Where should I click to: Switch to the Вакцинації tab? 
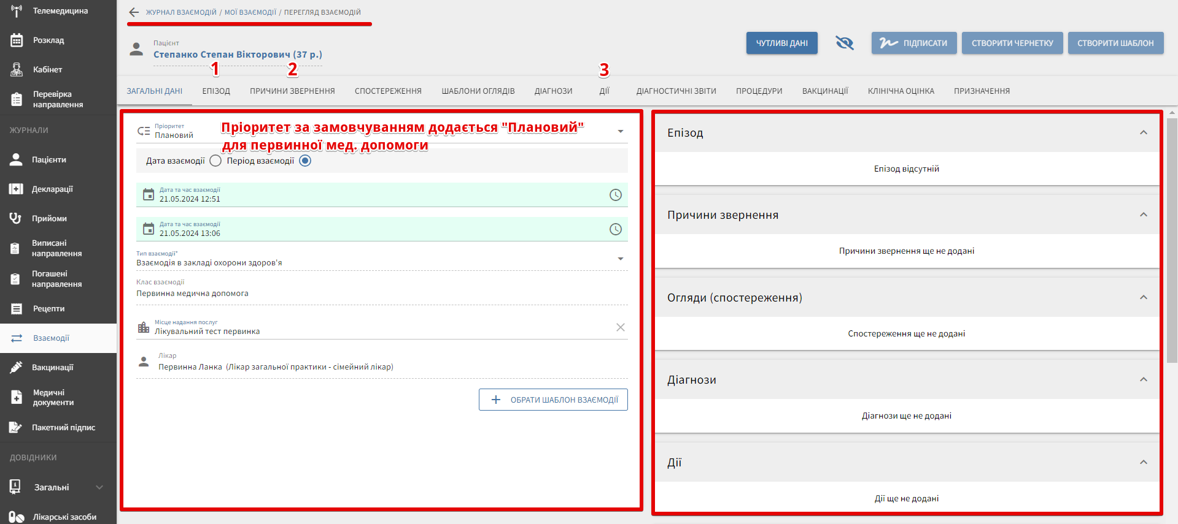pyautogui.click(x=824, y=91)
